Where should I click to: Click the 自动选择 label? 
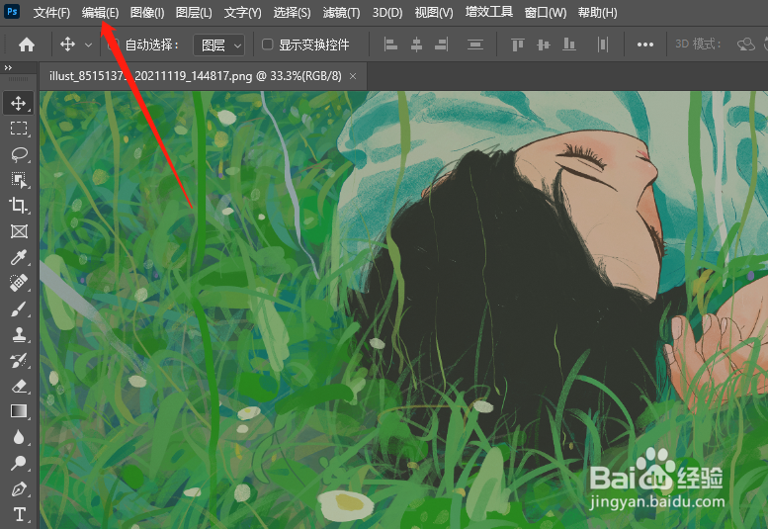[x=151, y=44]
